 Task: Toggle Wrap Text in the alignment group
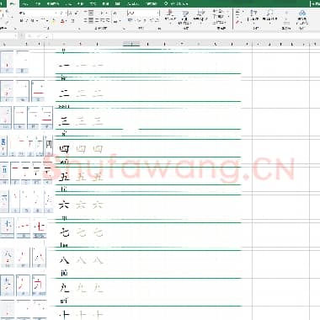pos(115,13)
